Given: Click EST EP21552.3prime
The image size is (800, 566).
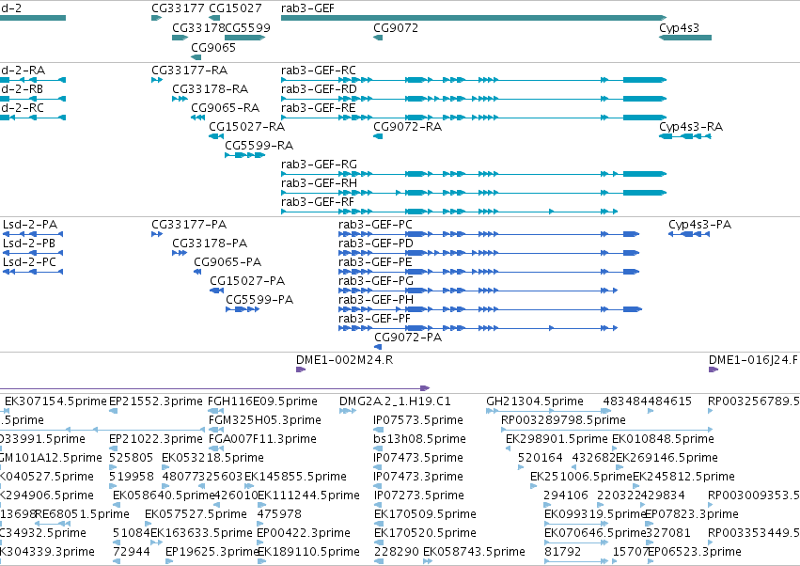Looking at the screenshot, I should [156, 401].
